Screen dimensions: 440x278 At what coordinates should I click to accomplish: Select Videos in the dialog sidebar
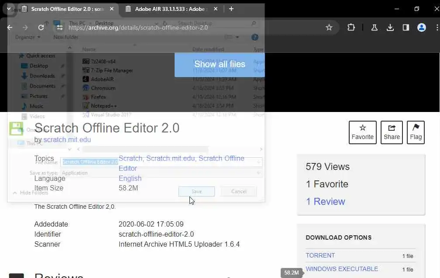pos(33,116)
